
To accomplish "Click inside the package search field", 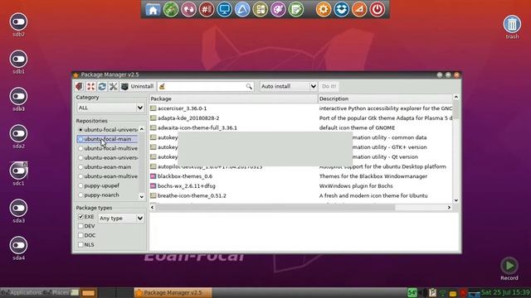I will tap(206, 86).
